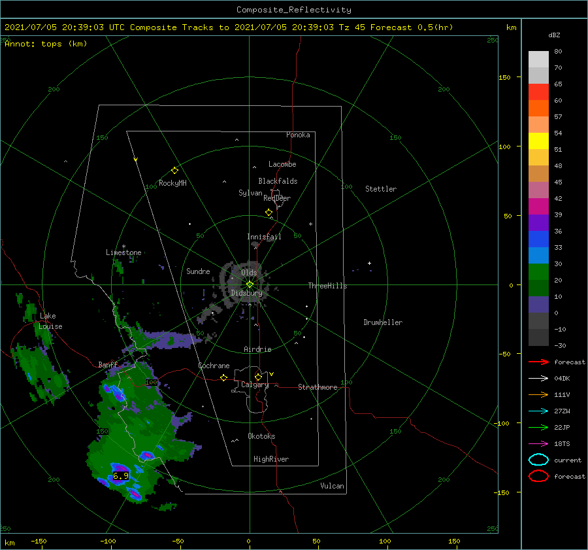
Task: Click the yellow diamond marker near Cochrane
Action: 224,378
